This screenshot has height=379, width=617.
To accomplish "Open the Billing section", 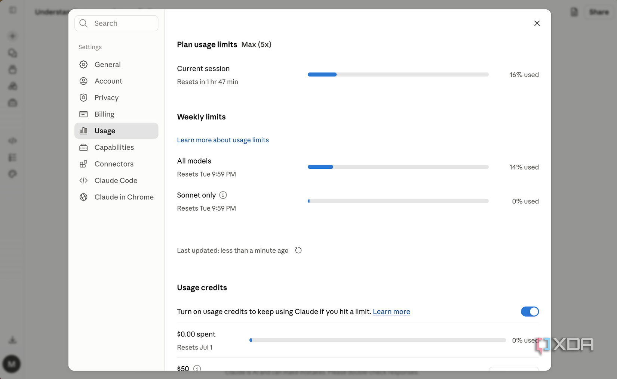I will point(116,114).
